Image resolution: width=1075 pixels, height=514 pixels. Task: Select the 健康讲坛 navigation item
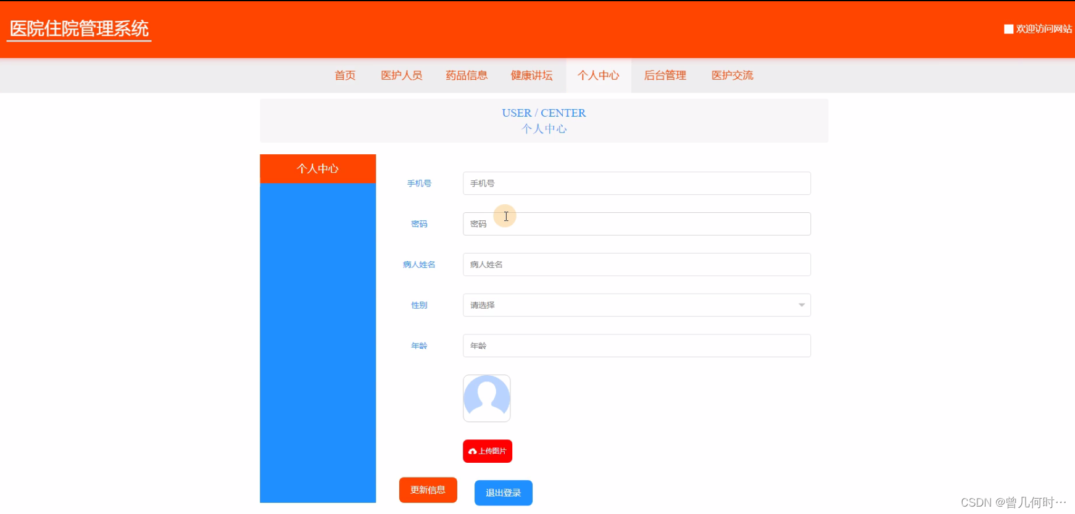click(531, 75)
